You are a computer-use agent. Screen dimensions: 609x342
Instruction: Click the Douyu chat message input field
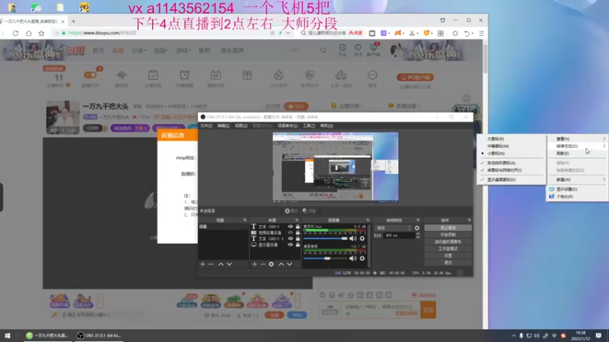click(380, 310)
